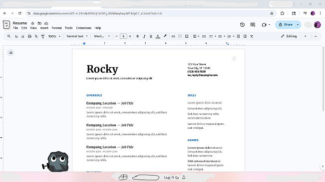Increase font size with plus button
The width and height of the screenshot is (325, 182).
[130, 36]
